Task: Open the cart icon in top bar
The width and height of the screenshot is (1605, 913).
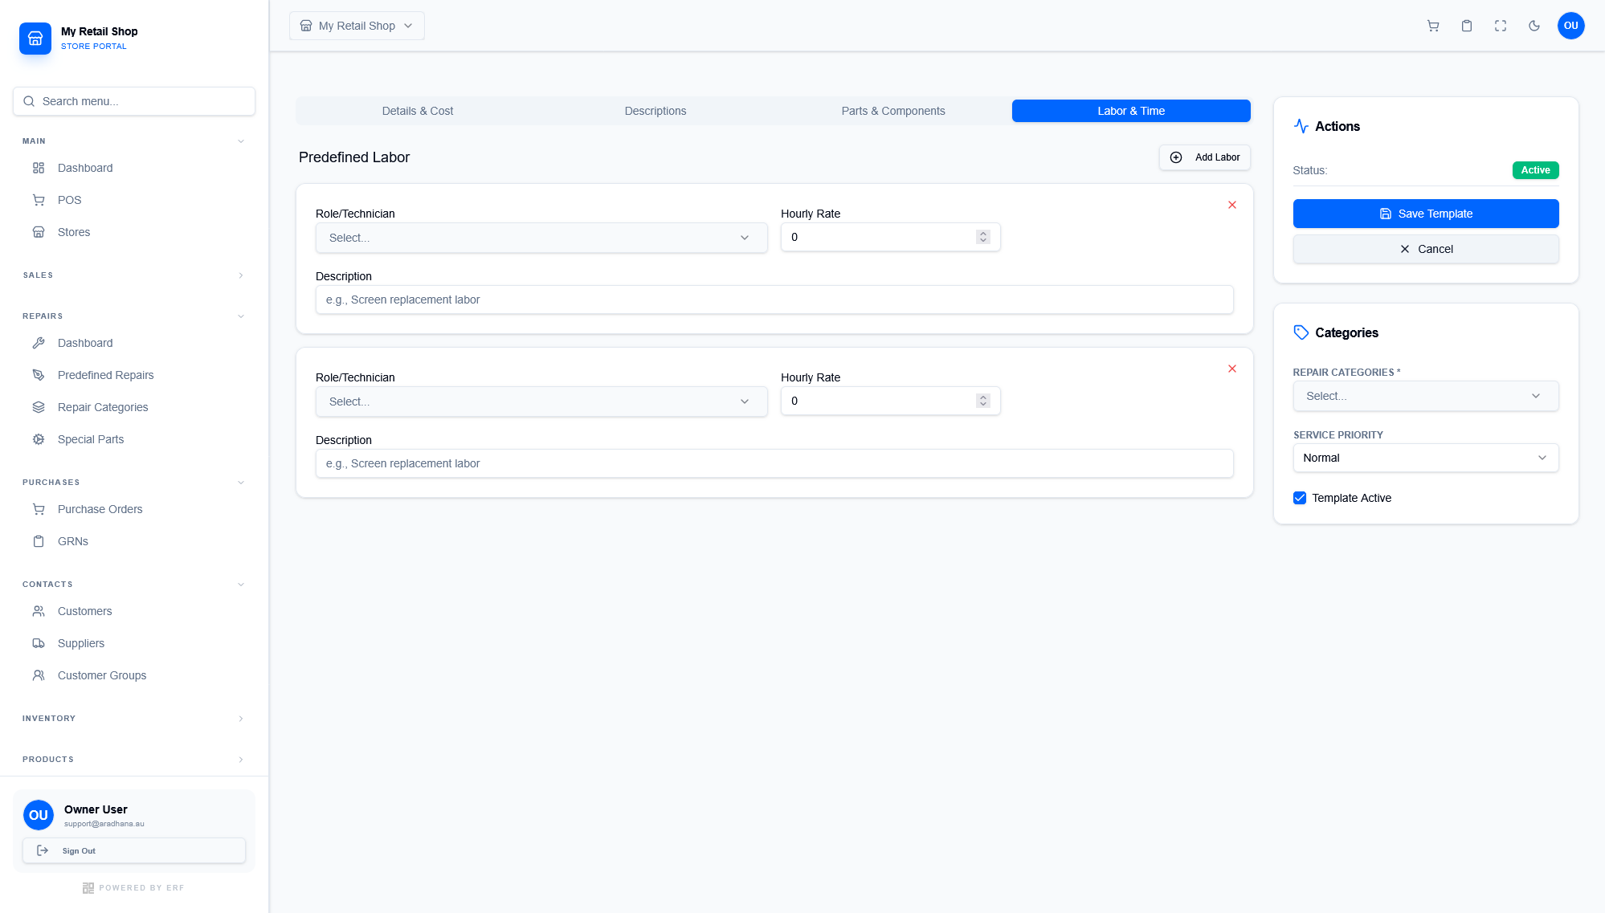Action: pyautogui.click(x=1433, y=26)
